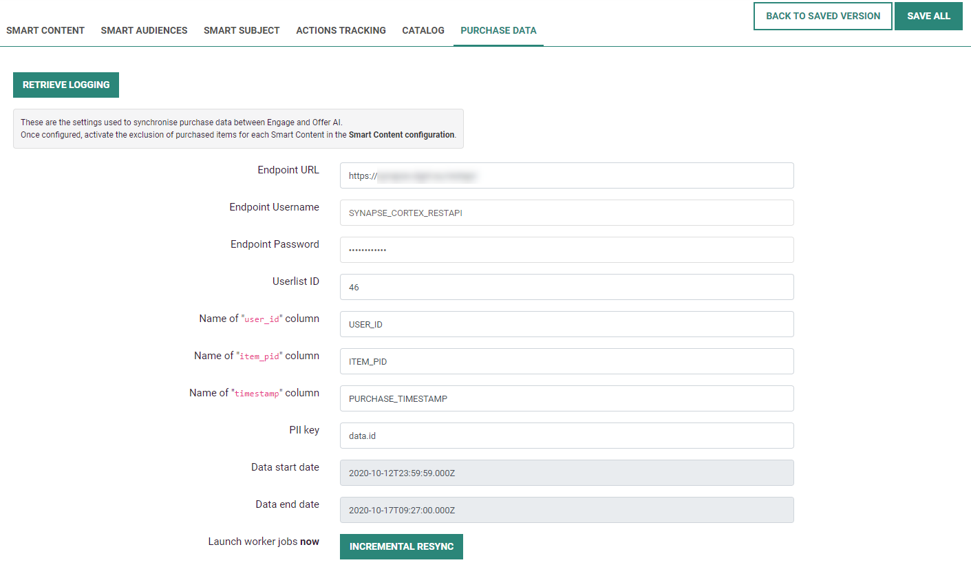Screen dimensions: 971x567
Task: Click the Purchase Data tab
Action: (x=498, y=30)
